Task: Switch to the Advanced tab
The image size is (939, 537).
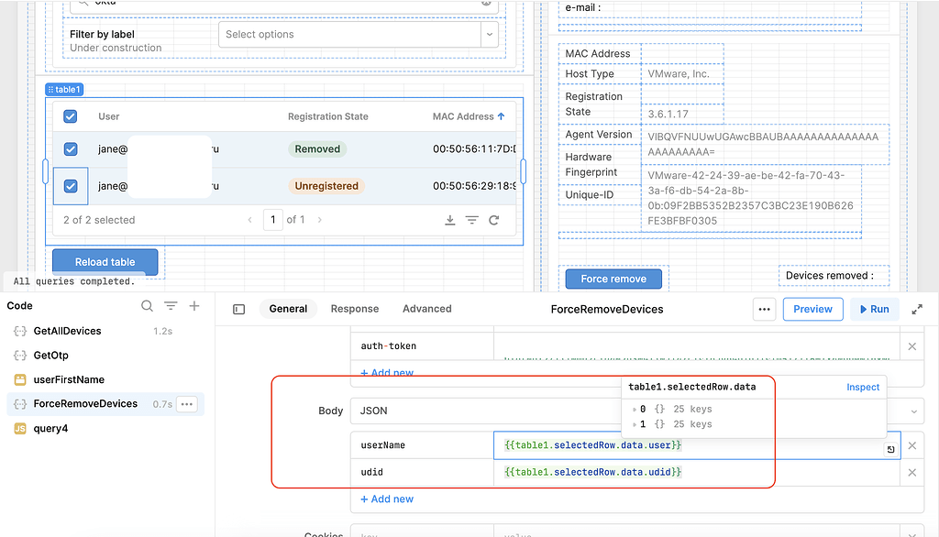Action: click(x=426, y=309)
